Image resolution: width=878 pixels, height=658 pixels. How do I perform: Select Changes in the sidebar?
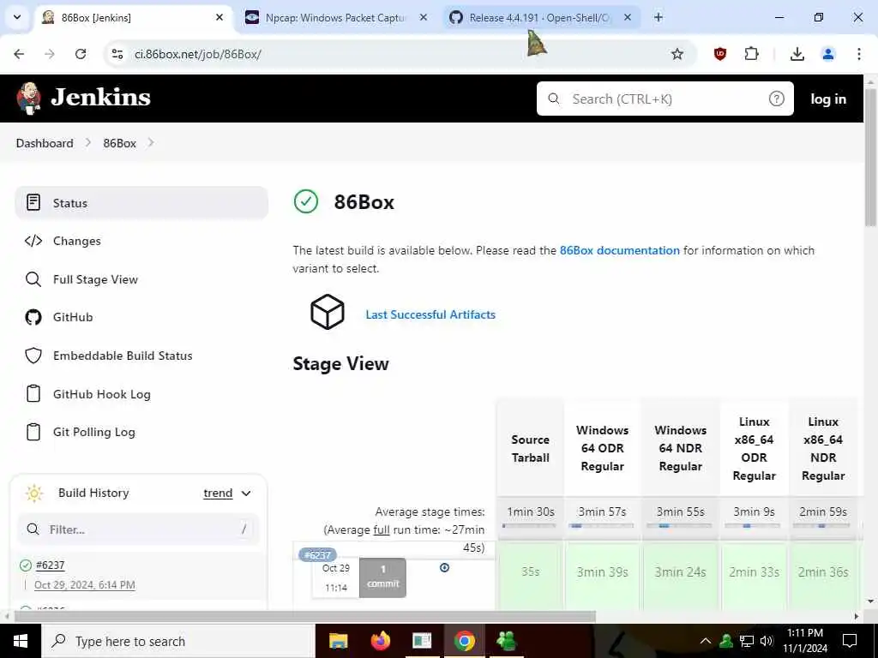click(141, 241)
